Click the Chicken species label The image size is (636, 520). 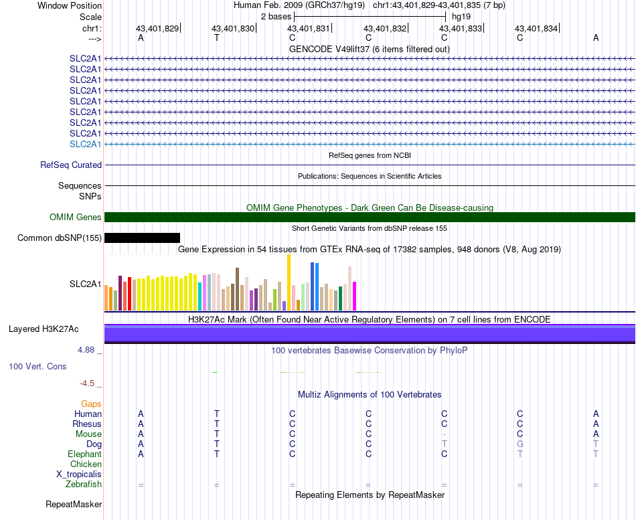click(x=86, y=464)
